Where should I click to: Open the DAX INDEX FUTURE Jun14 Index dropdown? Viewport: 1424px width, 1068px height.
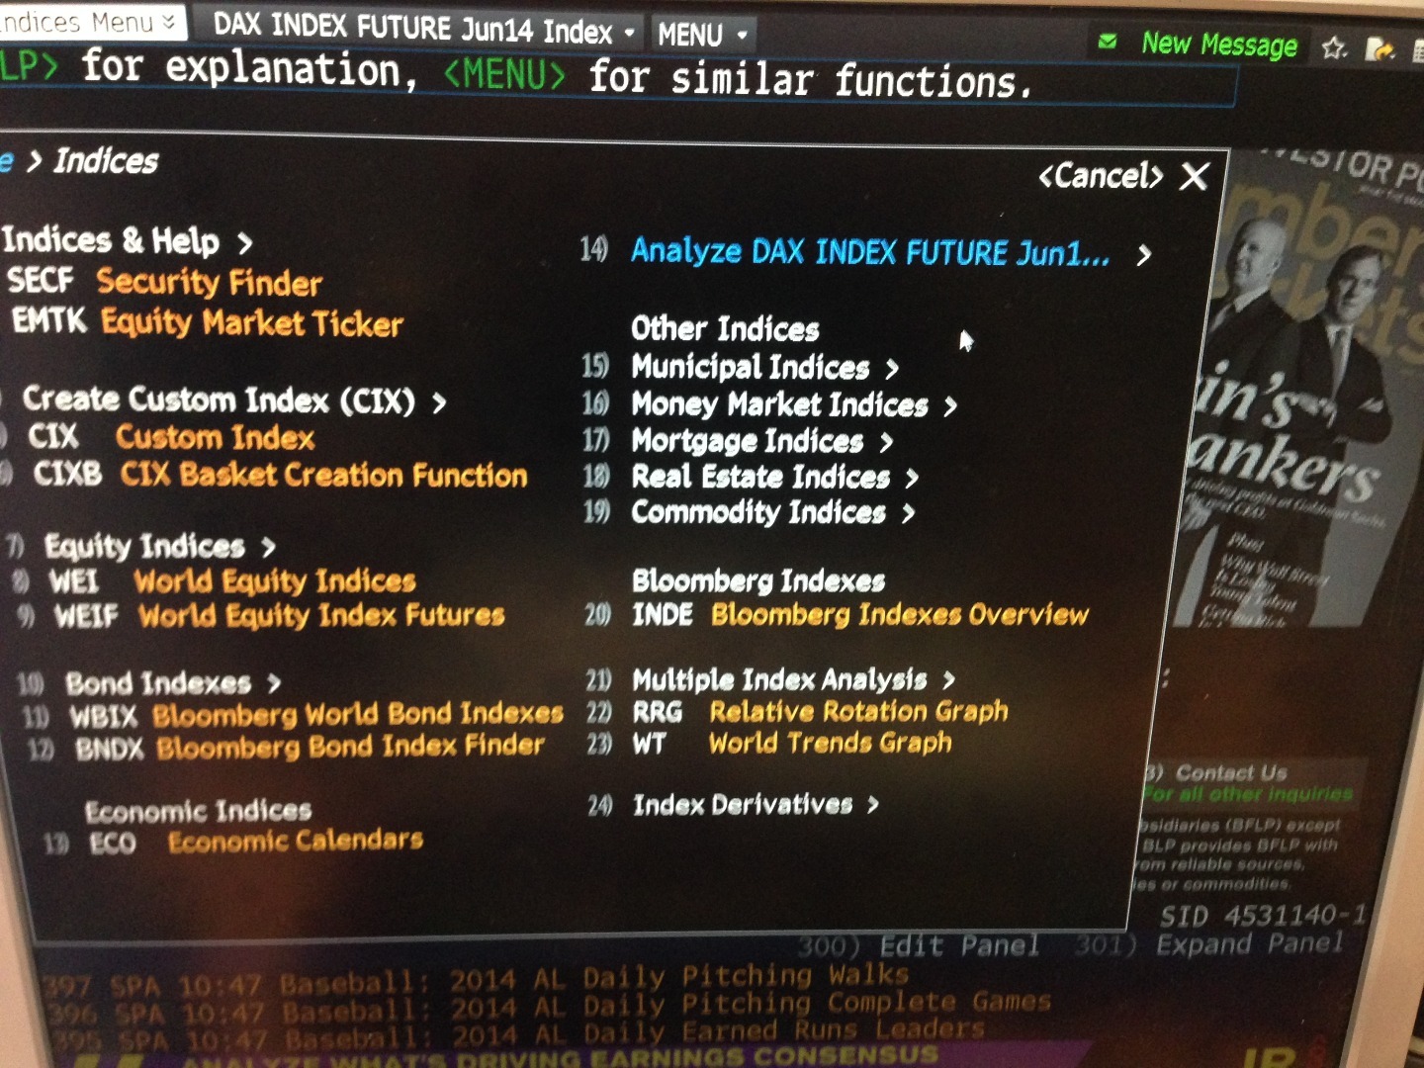tap(424, 28)
